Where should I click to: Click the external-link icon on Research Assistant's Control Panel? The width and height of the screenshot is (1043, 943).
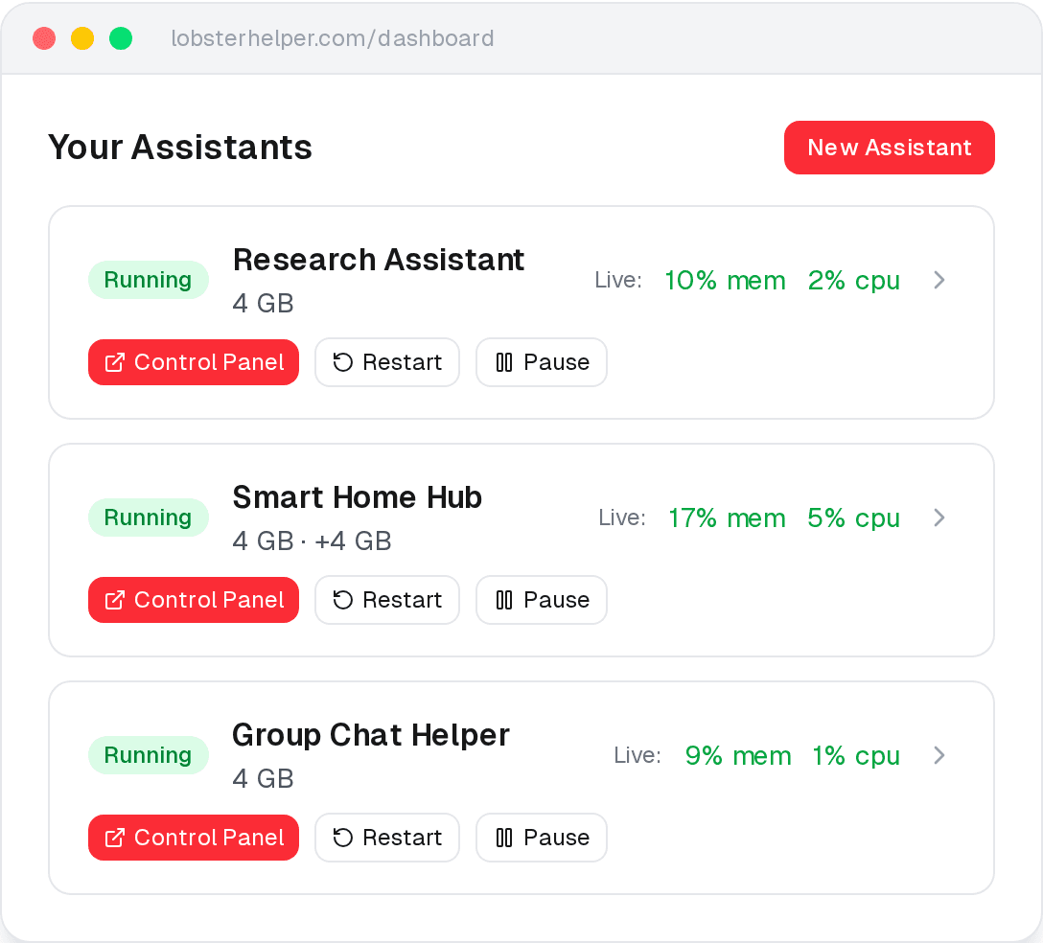[115, 362]
